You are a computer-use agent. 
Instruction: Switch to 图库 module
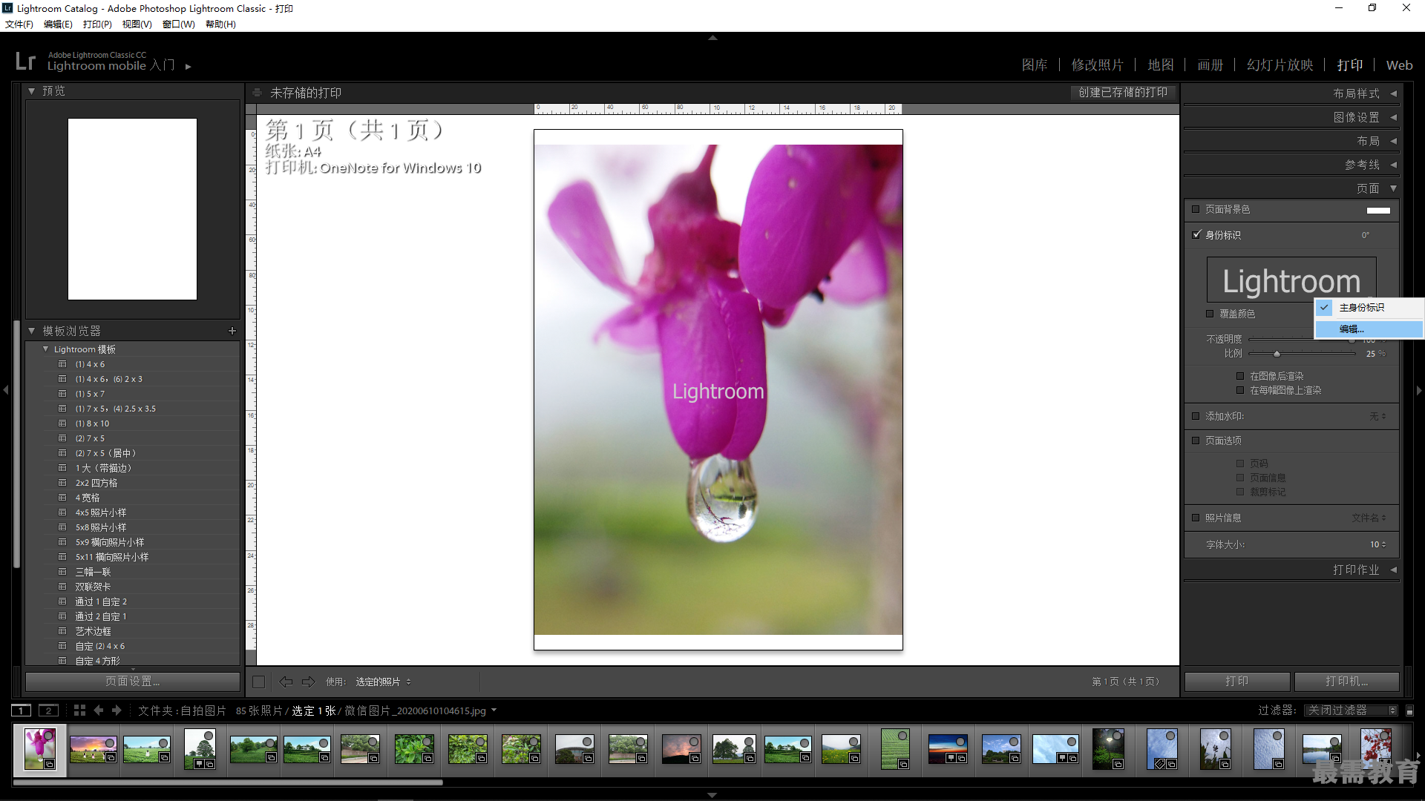1035,65
